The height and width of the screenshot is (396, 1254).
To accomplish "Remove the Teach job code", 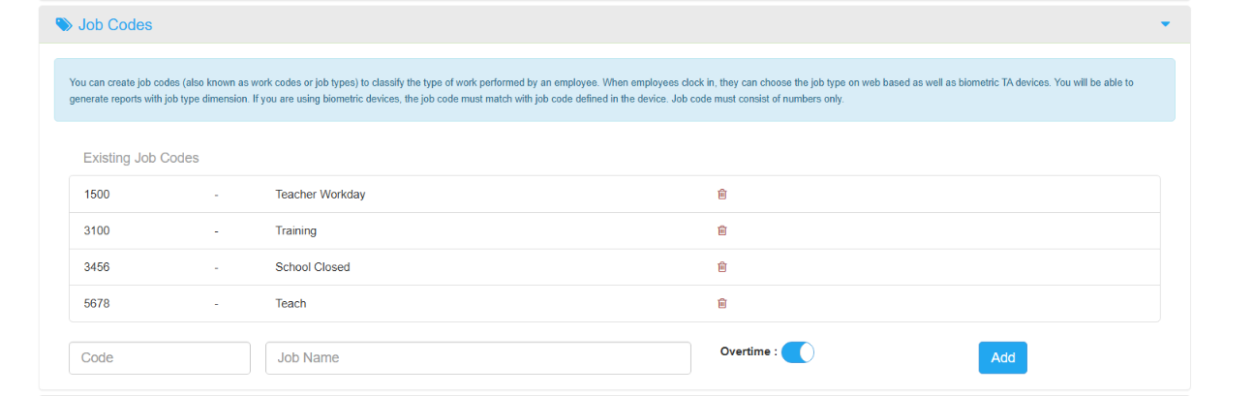I will click(721, 303).
